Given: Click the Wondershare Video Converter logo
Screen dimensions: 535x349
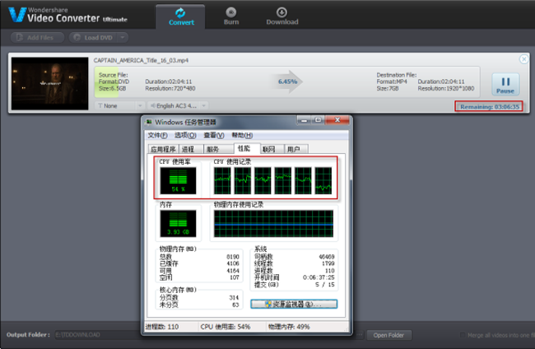Looking at the screenshot, I should pyautogui.click(x=67, y=15).
